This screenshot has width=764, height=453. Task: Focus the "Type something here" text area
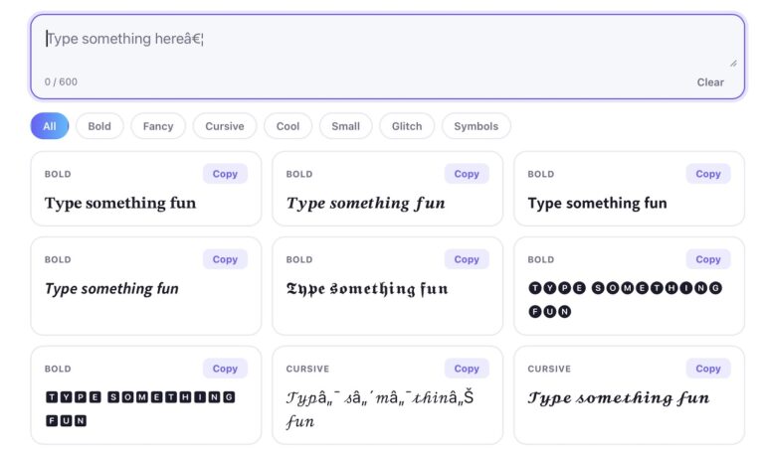pyautogui.click(x=387, y=47)
